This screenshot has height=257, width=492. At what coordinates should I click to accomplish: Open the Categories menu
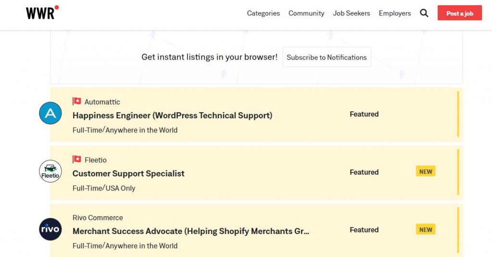pyautogui.click(x=263, y=13)
